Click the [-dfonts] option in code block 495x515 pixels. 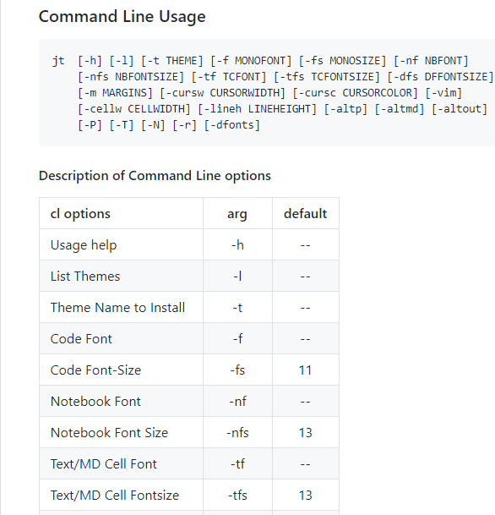point(232,125)
